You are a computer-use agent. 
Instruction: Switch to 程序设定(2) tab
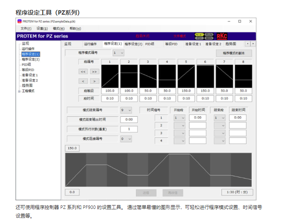133,44
